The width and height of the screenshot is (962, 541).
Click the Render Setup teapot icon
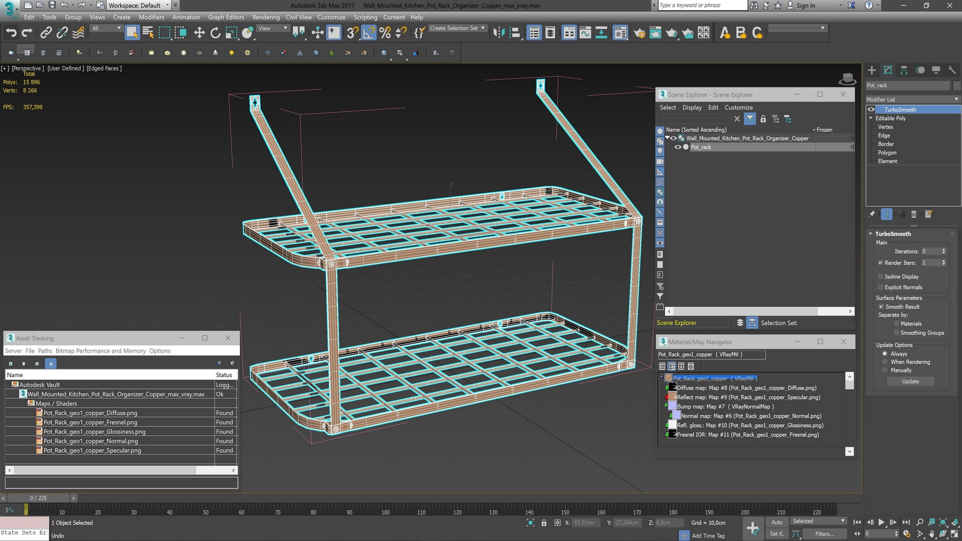pos(639,33)
